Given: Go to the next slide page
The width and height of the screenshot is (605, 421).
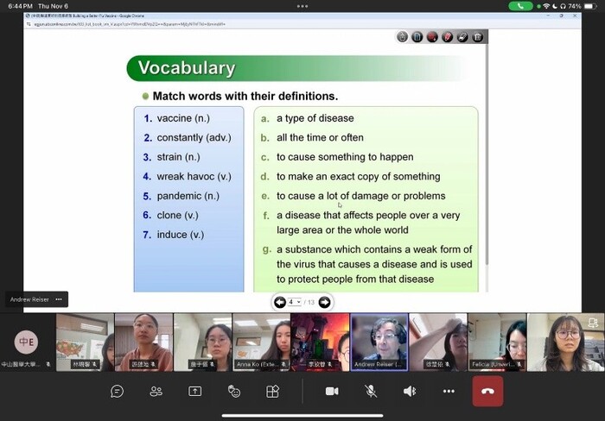Looking at the screenshot, I should tap(324, 302).
